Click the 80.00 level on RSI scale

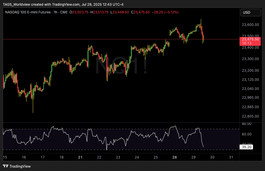(246, 124)
